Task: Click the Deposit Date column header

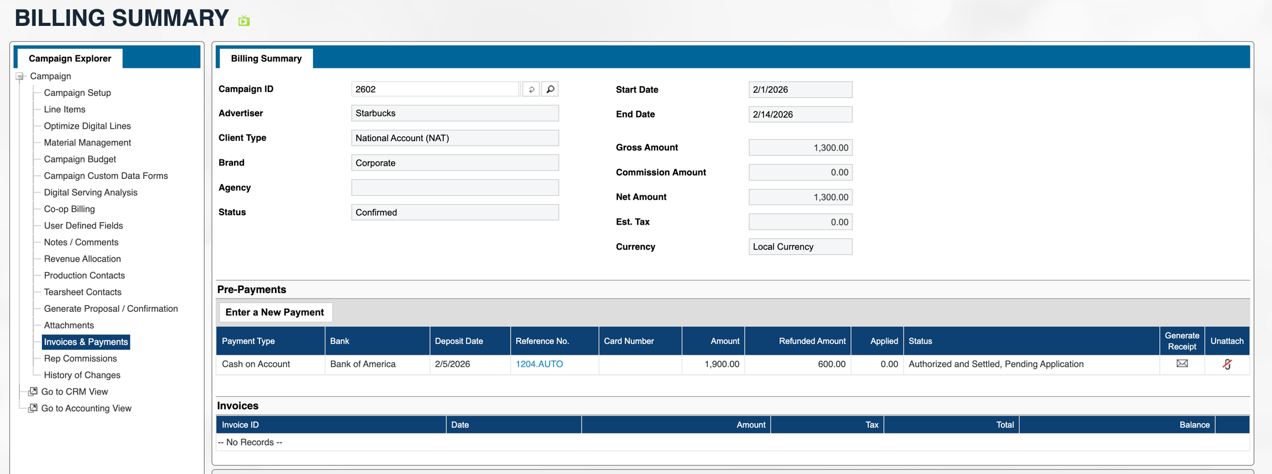Action: tap(459, 341)
